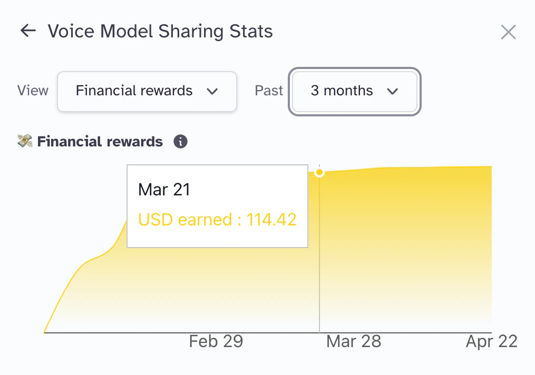Open the Financial rewards view dropdown
The width and height of the screenshot is (535, 375).
click(x=147, y=91)
